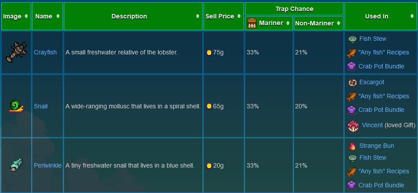Click Vincent's portrait icon
Screen dimensions: 418x193
pyautogui.click(x=353, y=125)
